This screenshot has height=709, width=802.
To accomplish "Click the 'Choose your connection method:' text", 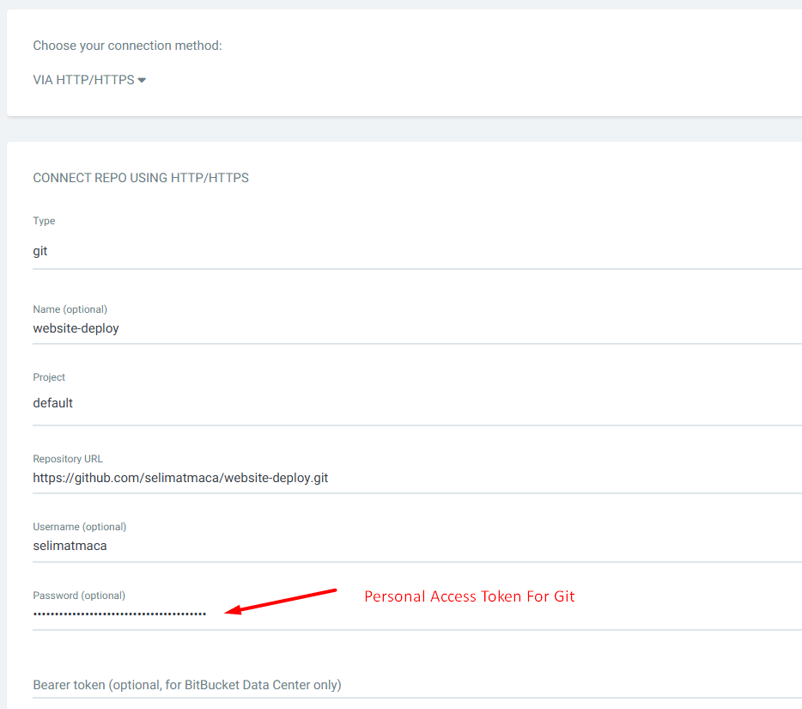I will (x=127, y=46).
